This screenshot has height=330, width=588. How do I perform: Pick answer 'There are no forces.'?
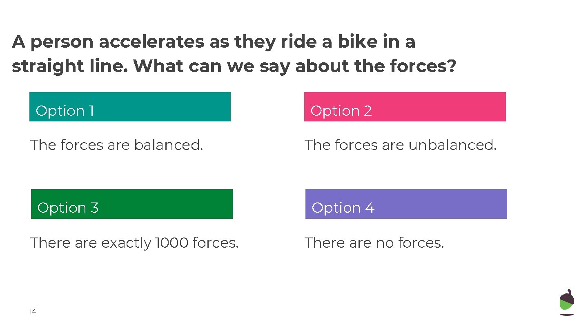point(374,243)
